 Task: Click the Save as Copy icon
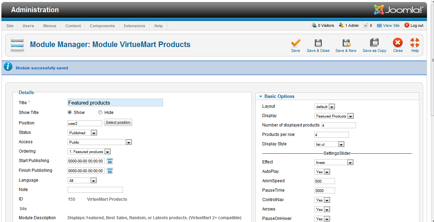(374, 43)
